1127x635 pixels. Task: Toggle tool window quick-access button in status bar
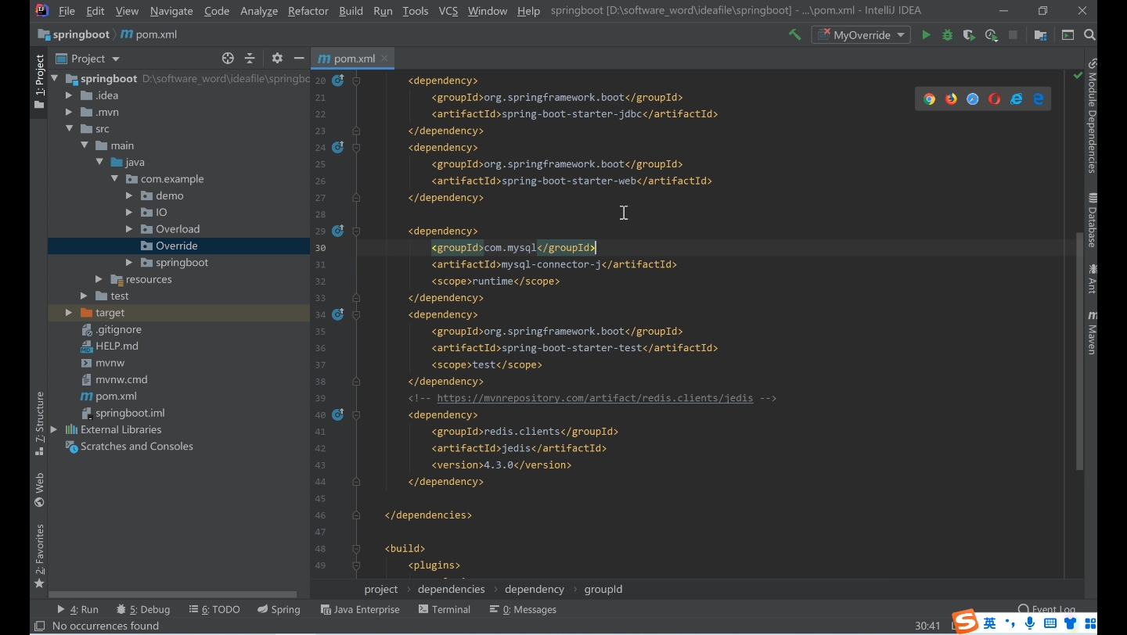tap(39, 626)
